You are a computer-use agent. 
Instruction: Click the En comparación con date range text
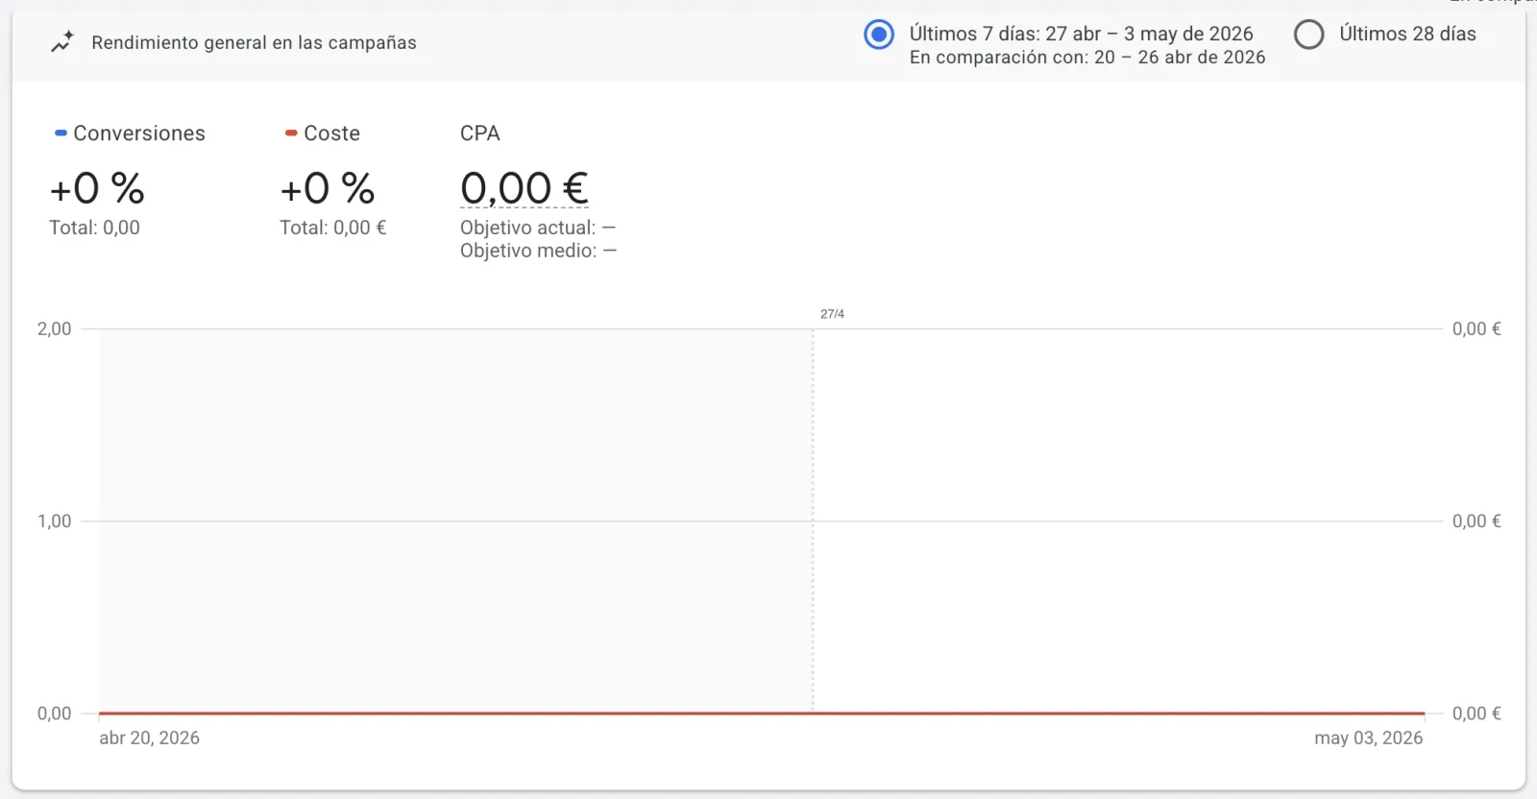point(1087,58)
